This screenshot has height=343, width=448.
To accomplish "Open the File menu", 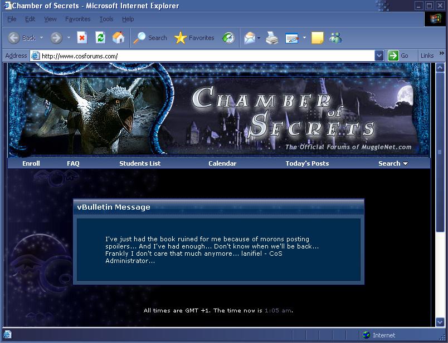I will (12, 19).
